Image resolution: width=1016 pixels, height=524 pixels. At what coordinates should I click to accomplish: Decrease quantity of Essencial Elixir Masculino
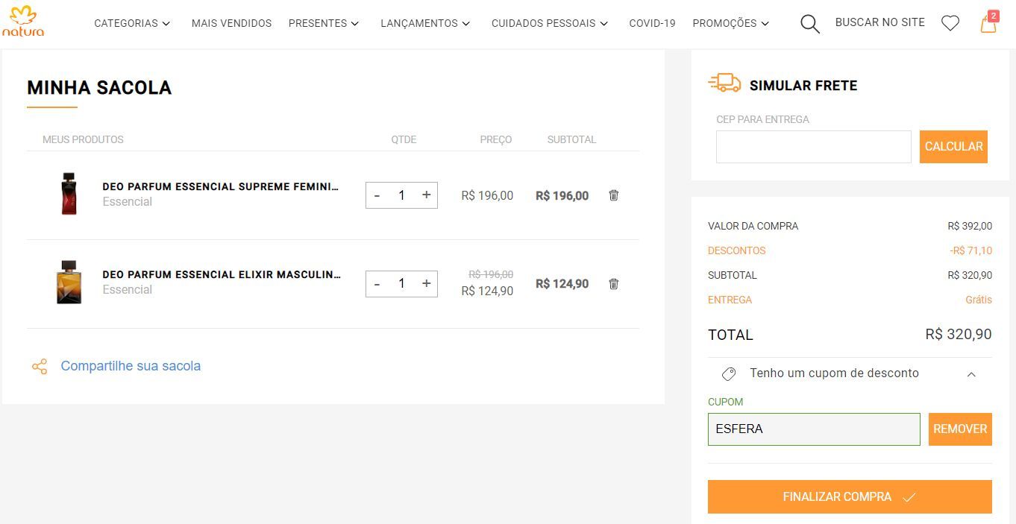(377, 284)
